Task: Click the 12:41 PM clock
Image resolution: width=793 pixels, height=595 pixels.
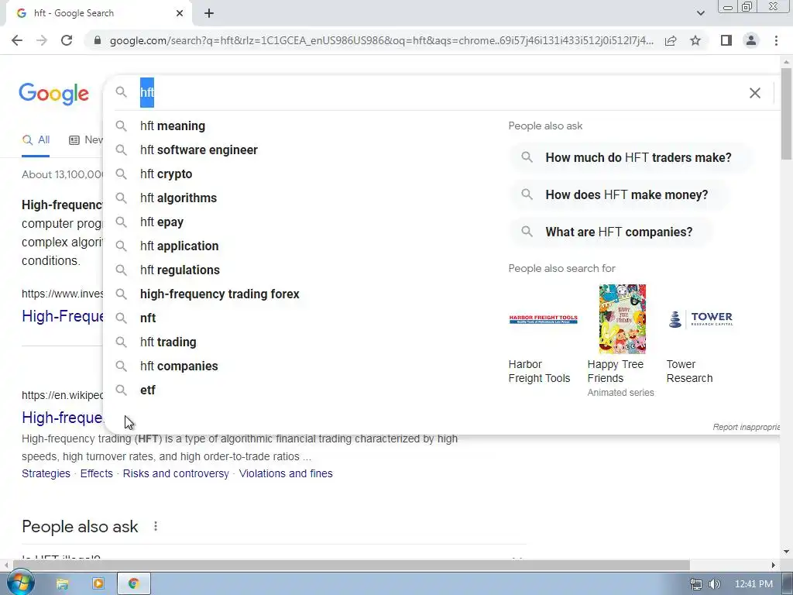Action: [754, 584]
